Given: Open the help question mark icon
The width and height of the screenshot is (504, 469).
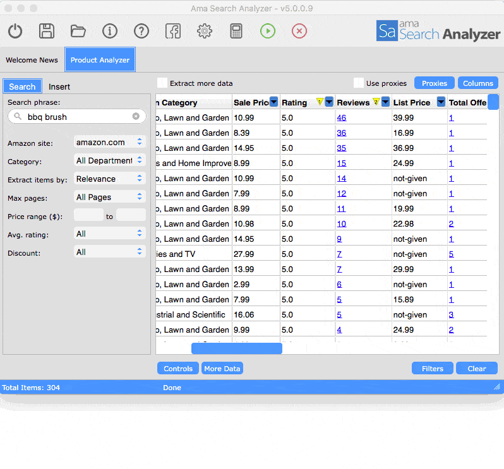Looking at the screenshot, I should (141, 31).
